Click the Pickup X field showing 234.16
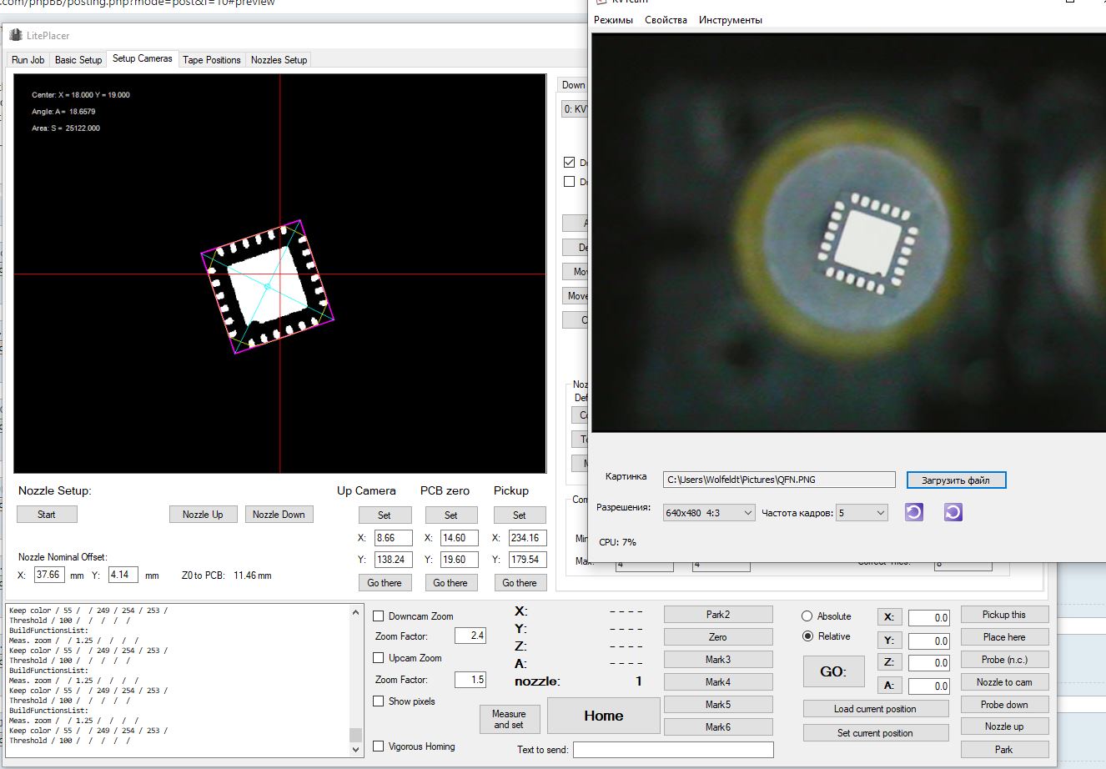 (x=527, y=538)
